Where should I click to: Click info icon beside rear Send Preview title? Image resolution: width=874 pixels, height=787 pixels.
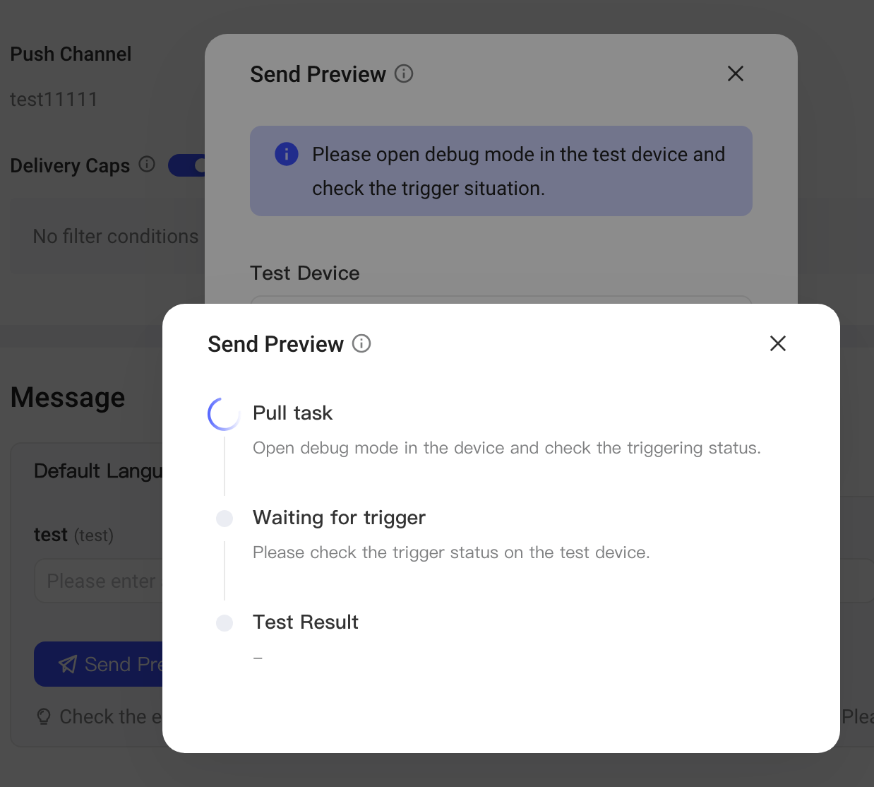(404, 73)
